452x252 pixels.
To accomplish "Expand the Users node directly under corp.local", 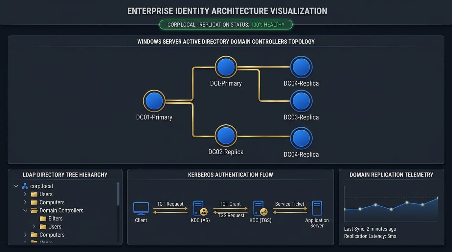I will tap(25, 194).
